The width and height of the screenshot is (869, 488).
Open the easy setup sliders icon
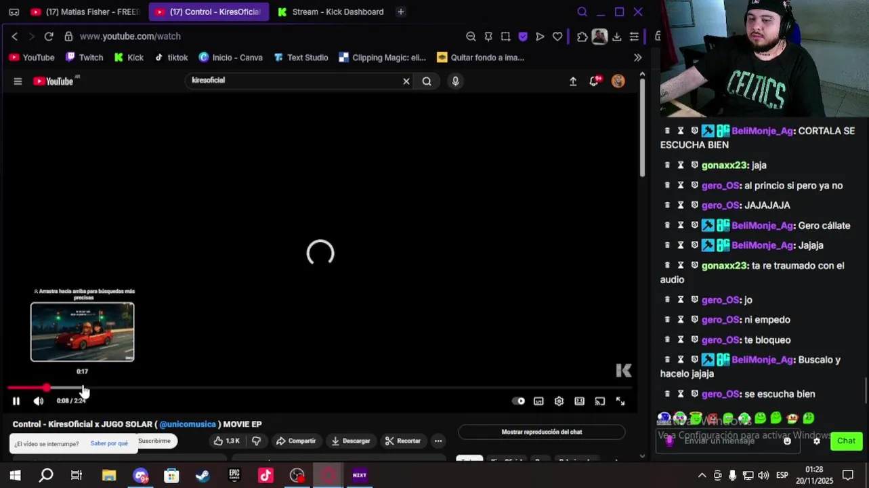pyautogui.click(x=634, y=37)
